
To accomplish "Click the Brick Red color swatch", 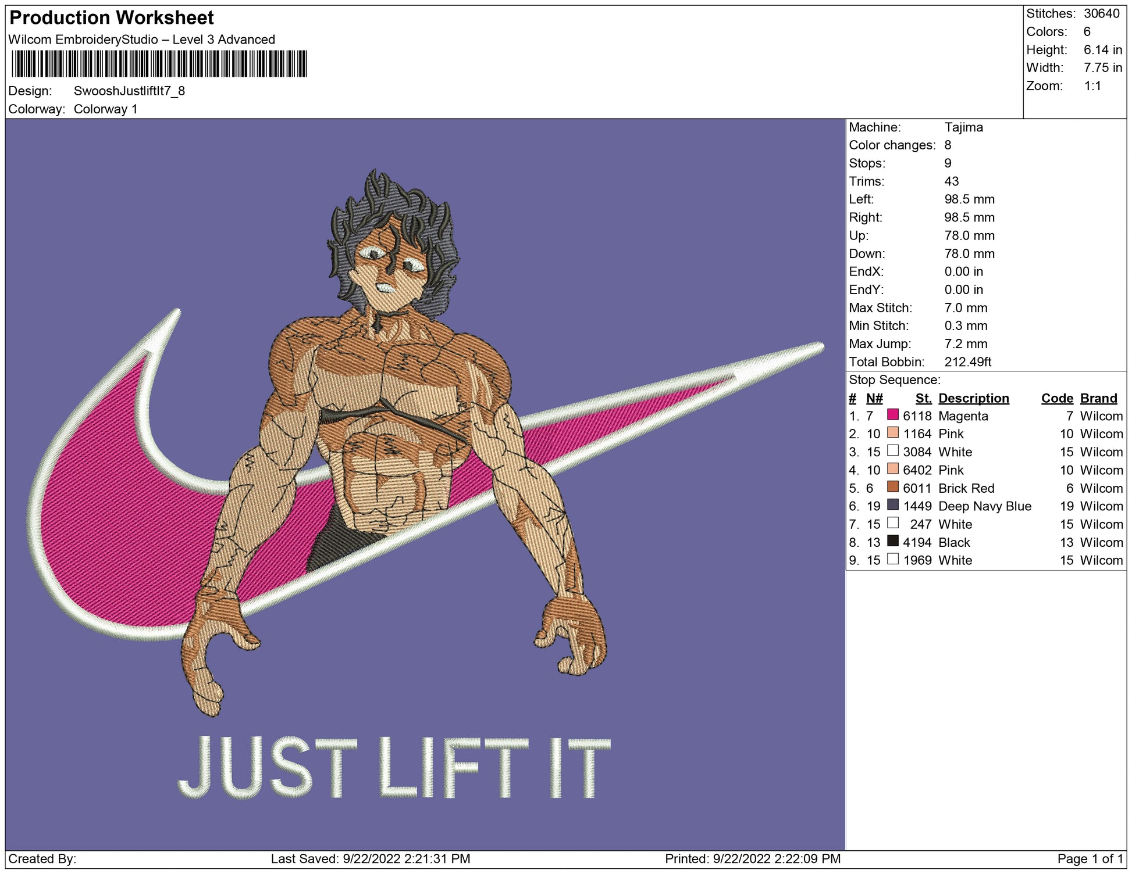I will [892, 487].
